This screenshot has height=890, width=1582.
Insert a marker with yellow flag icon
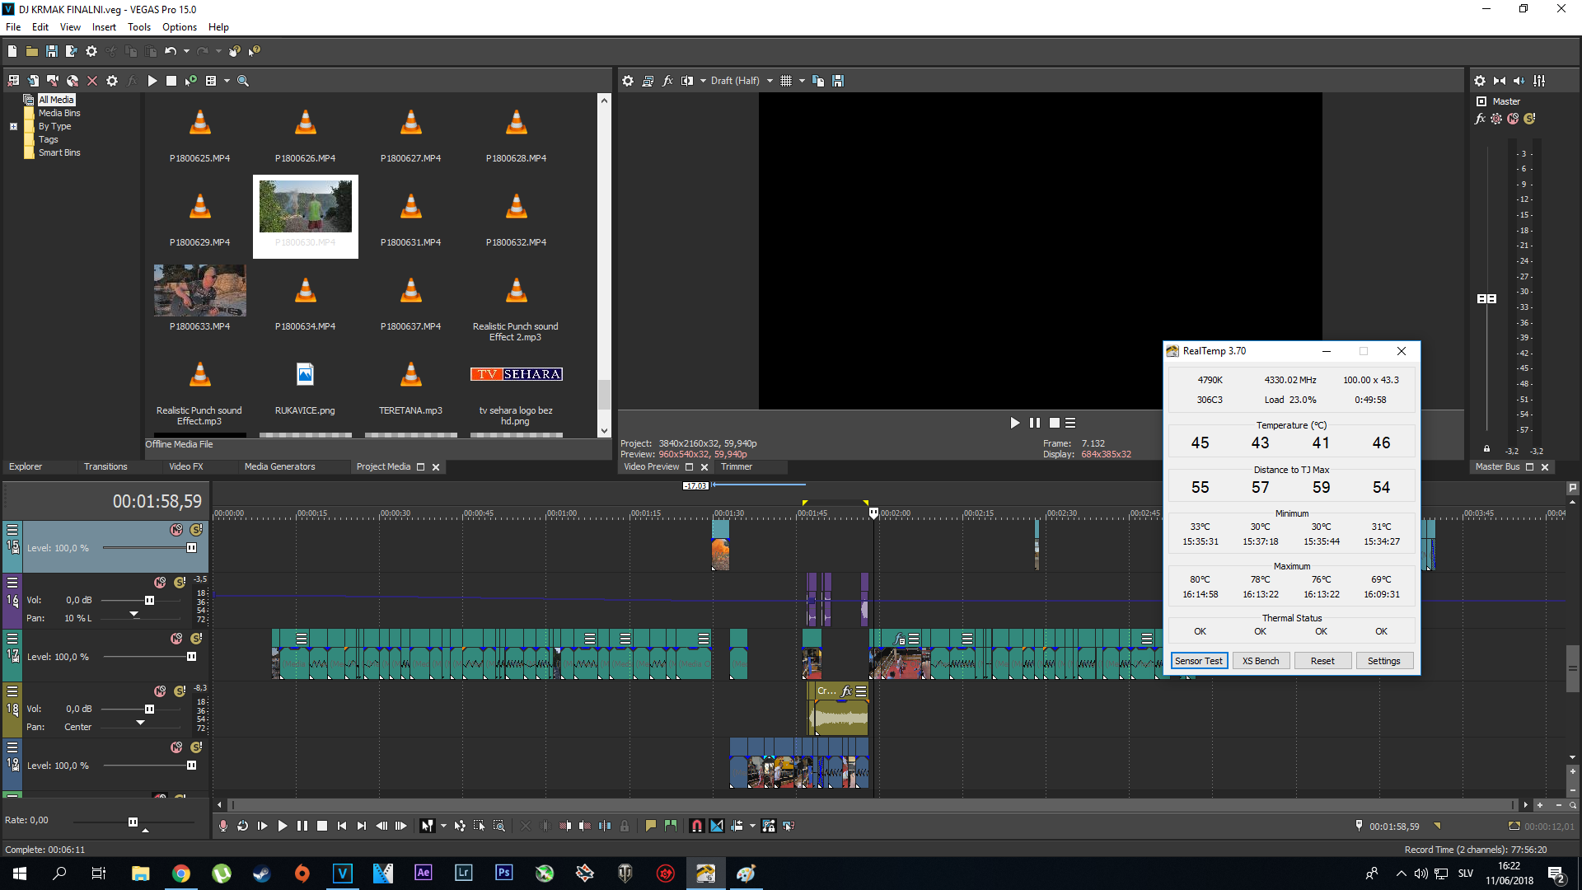coord(651,826)
